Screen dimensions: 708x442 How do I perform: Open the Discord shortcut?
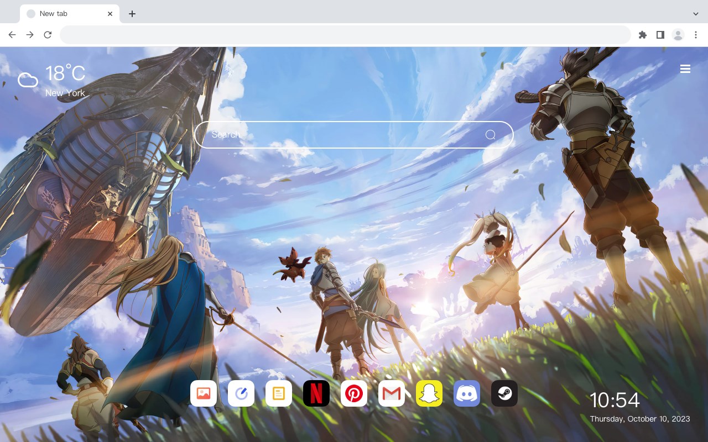[x=467, y=393]
